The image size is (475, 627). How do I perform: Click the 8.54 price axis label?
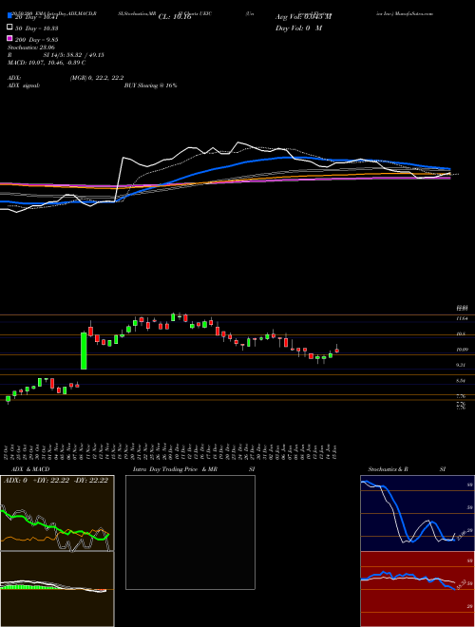[463, 381]
